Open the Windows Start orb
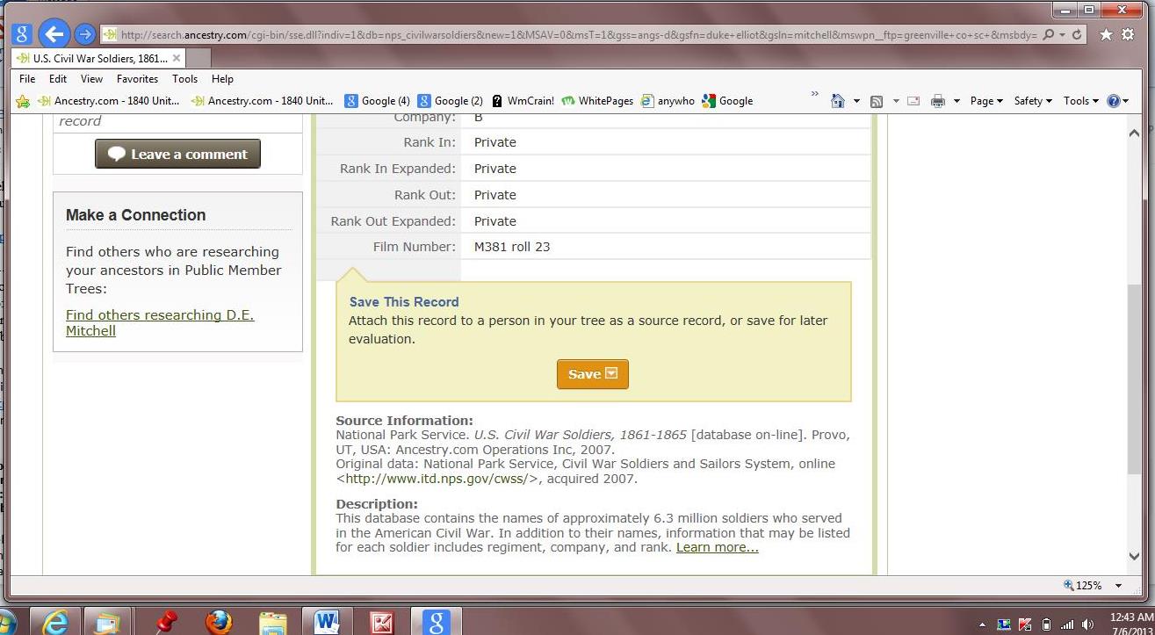 pyautogui.click(x=6, y=622)
